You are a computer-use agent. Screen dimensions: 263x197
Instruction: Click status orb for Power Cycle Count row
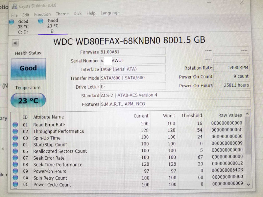pos(15,184)
